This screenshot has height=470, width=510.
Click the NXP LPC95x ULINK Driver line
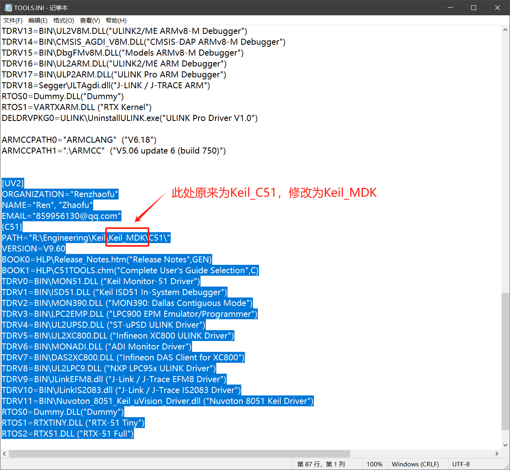click(x=109, y=368)
